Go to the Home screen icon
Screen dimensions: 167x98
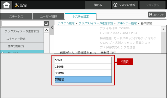click(x=7, y=5)
